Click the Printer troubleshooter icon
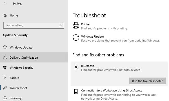The height and width of the screenshot is (101, 169). (x=76, y=26)
